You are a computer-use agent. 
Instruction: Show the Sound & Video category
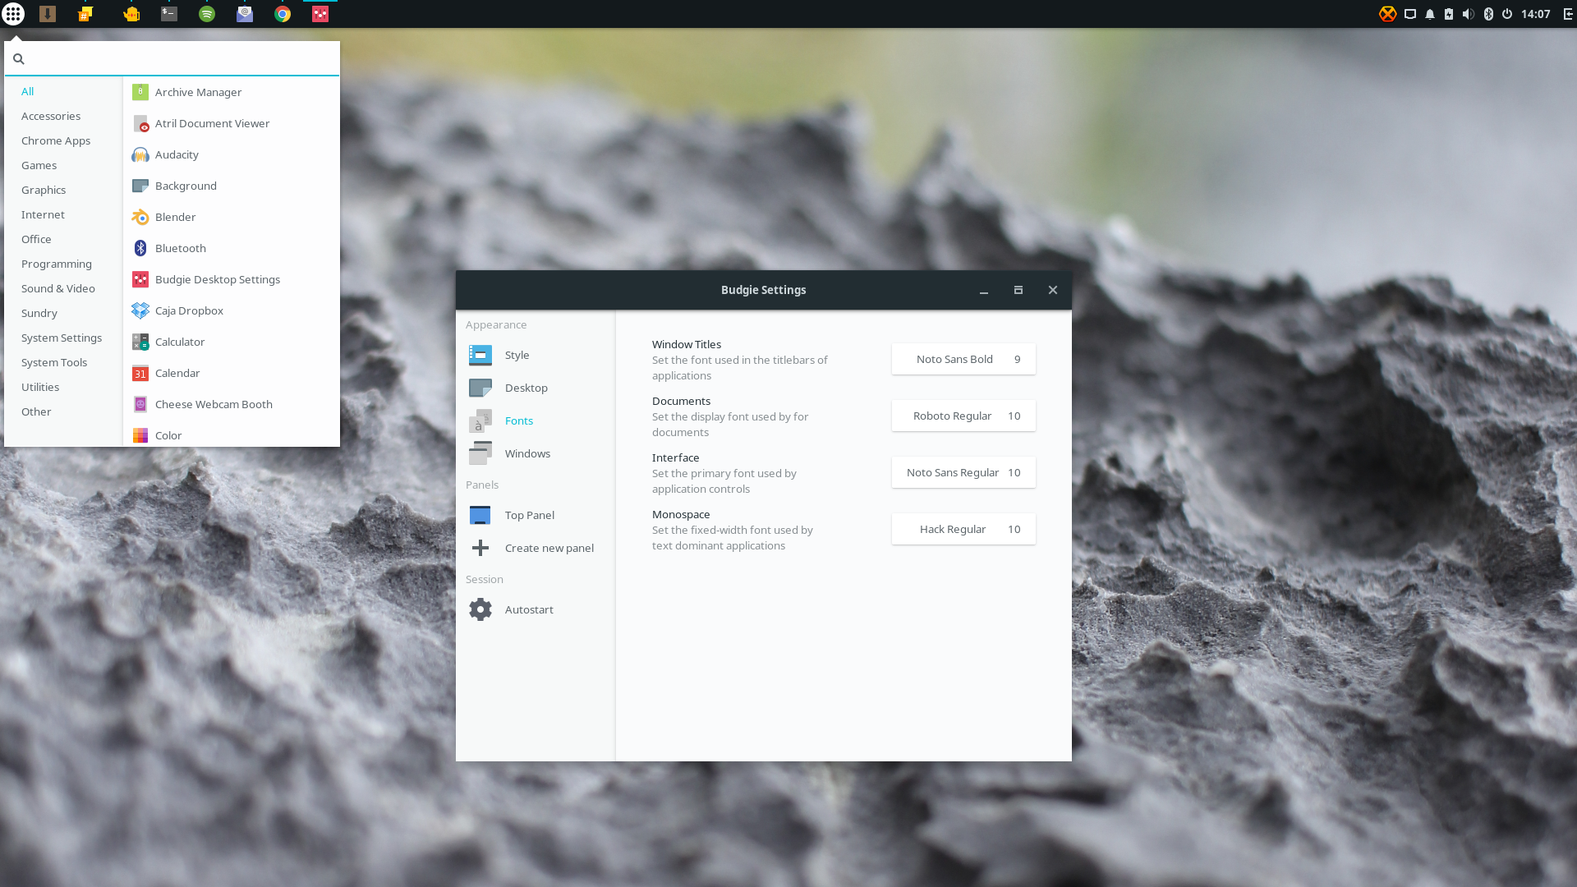point(58,288)
